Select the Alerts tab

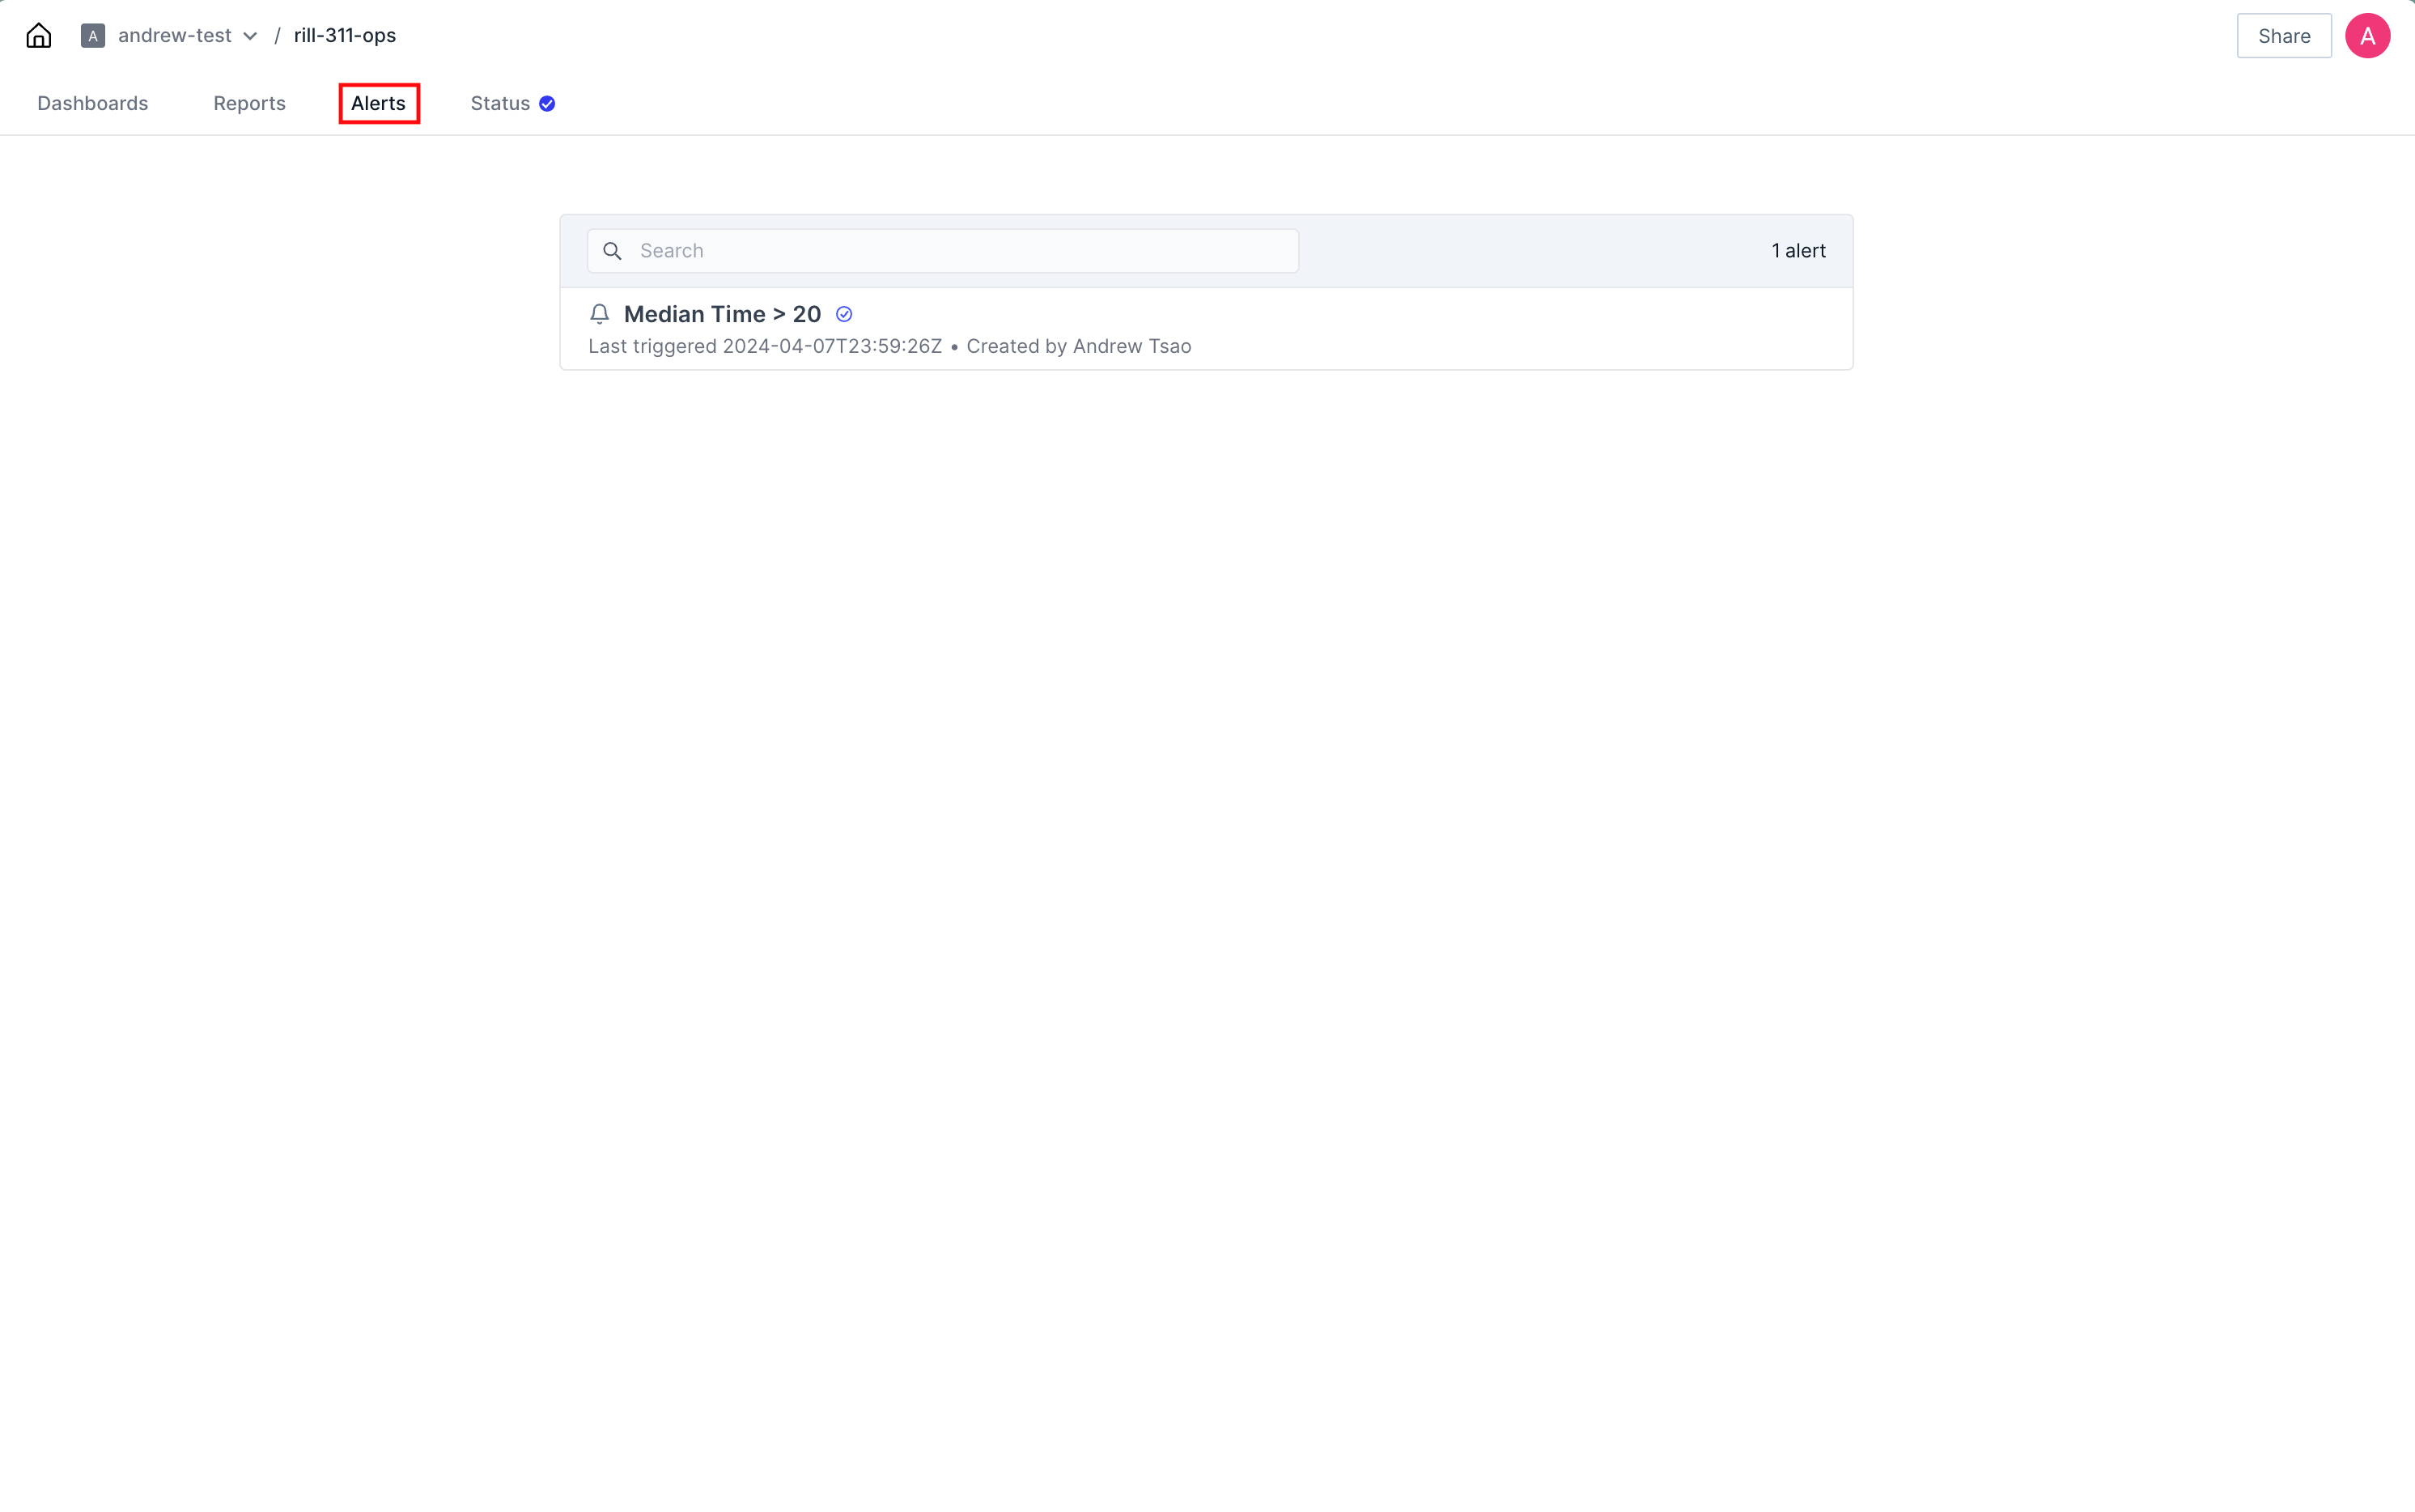click(378, 104)
